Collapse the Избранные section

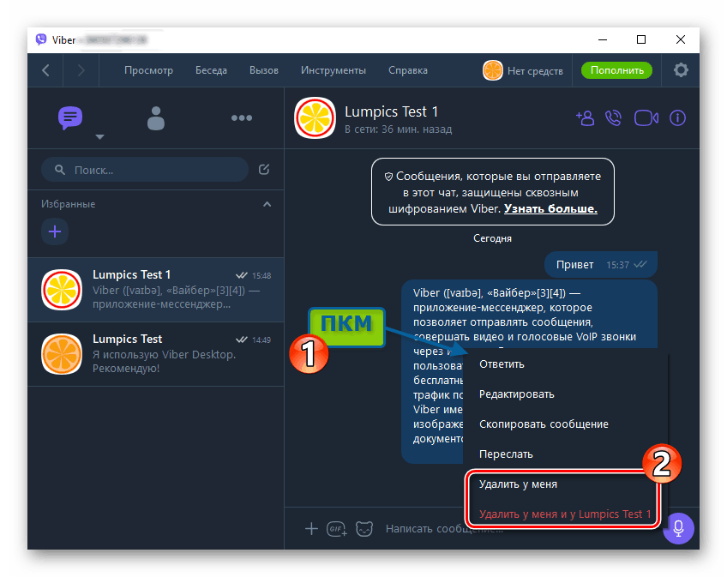pyautogui.click(x=267, y=204)
